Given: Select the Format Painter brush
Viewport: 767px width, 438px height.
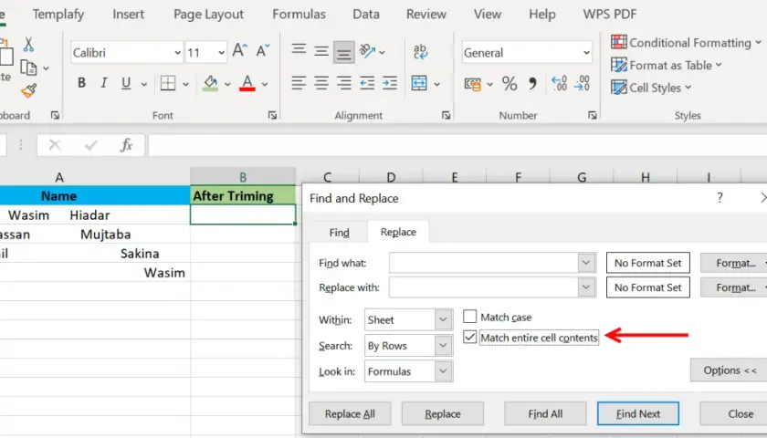Looking at the screenshot, I should pos(29,90).
